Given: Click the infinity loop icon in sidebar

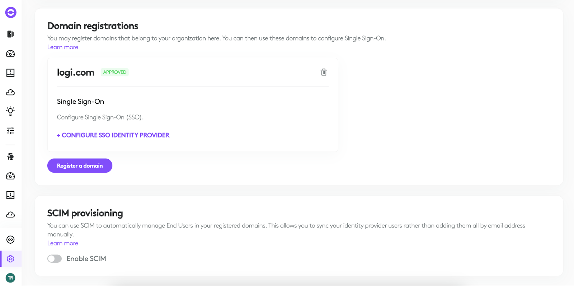Looking at the screenshot, I should (x=10, y=240).
